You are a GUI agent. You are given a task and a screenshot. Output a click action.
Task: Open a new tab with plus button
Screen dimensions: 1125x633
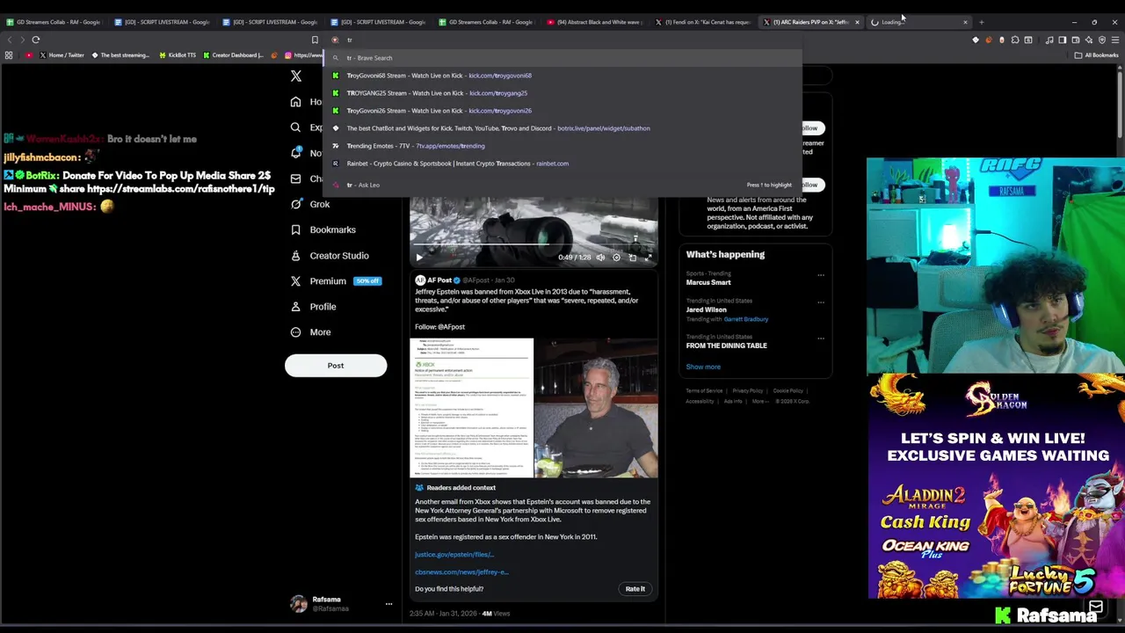(982, 22)
